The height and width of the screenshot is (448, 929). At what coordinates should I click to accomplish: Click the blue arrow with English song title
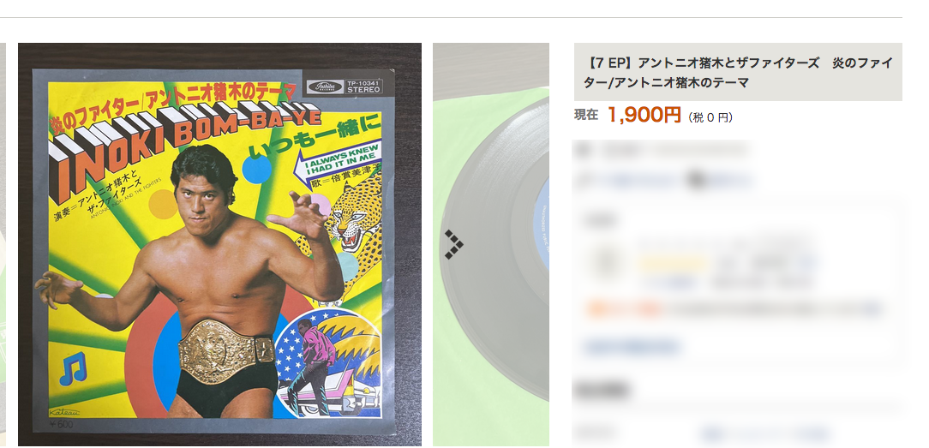337,162
